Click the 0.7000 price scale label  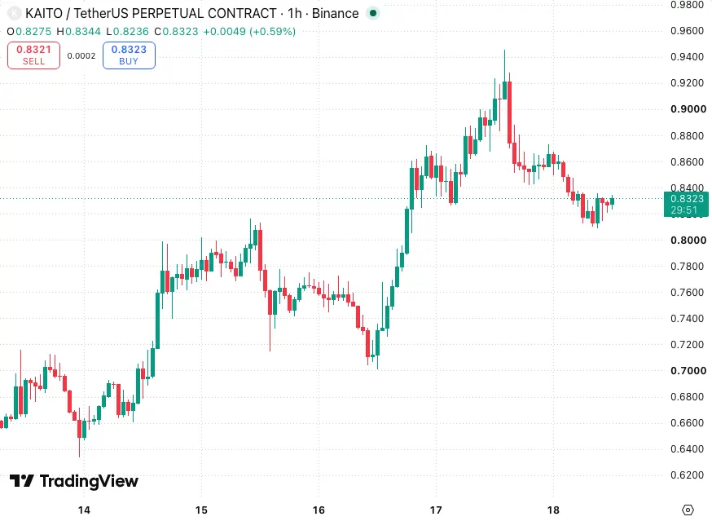click(x=688, y=370)
